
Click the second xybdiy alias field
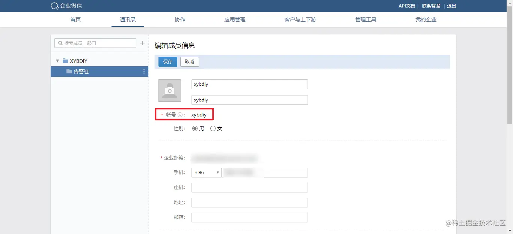[x=250, y=100]
